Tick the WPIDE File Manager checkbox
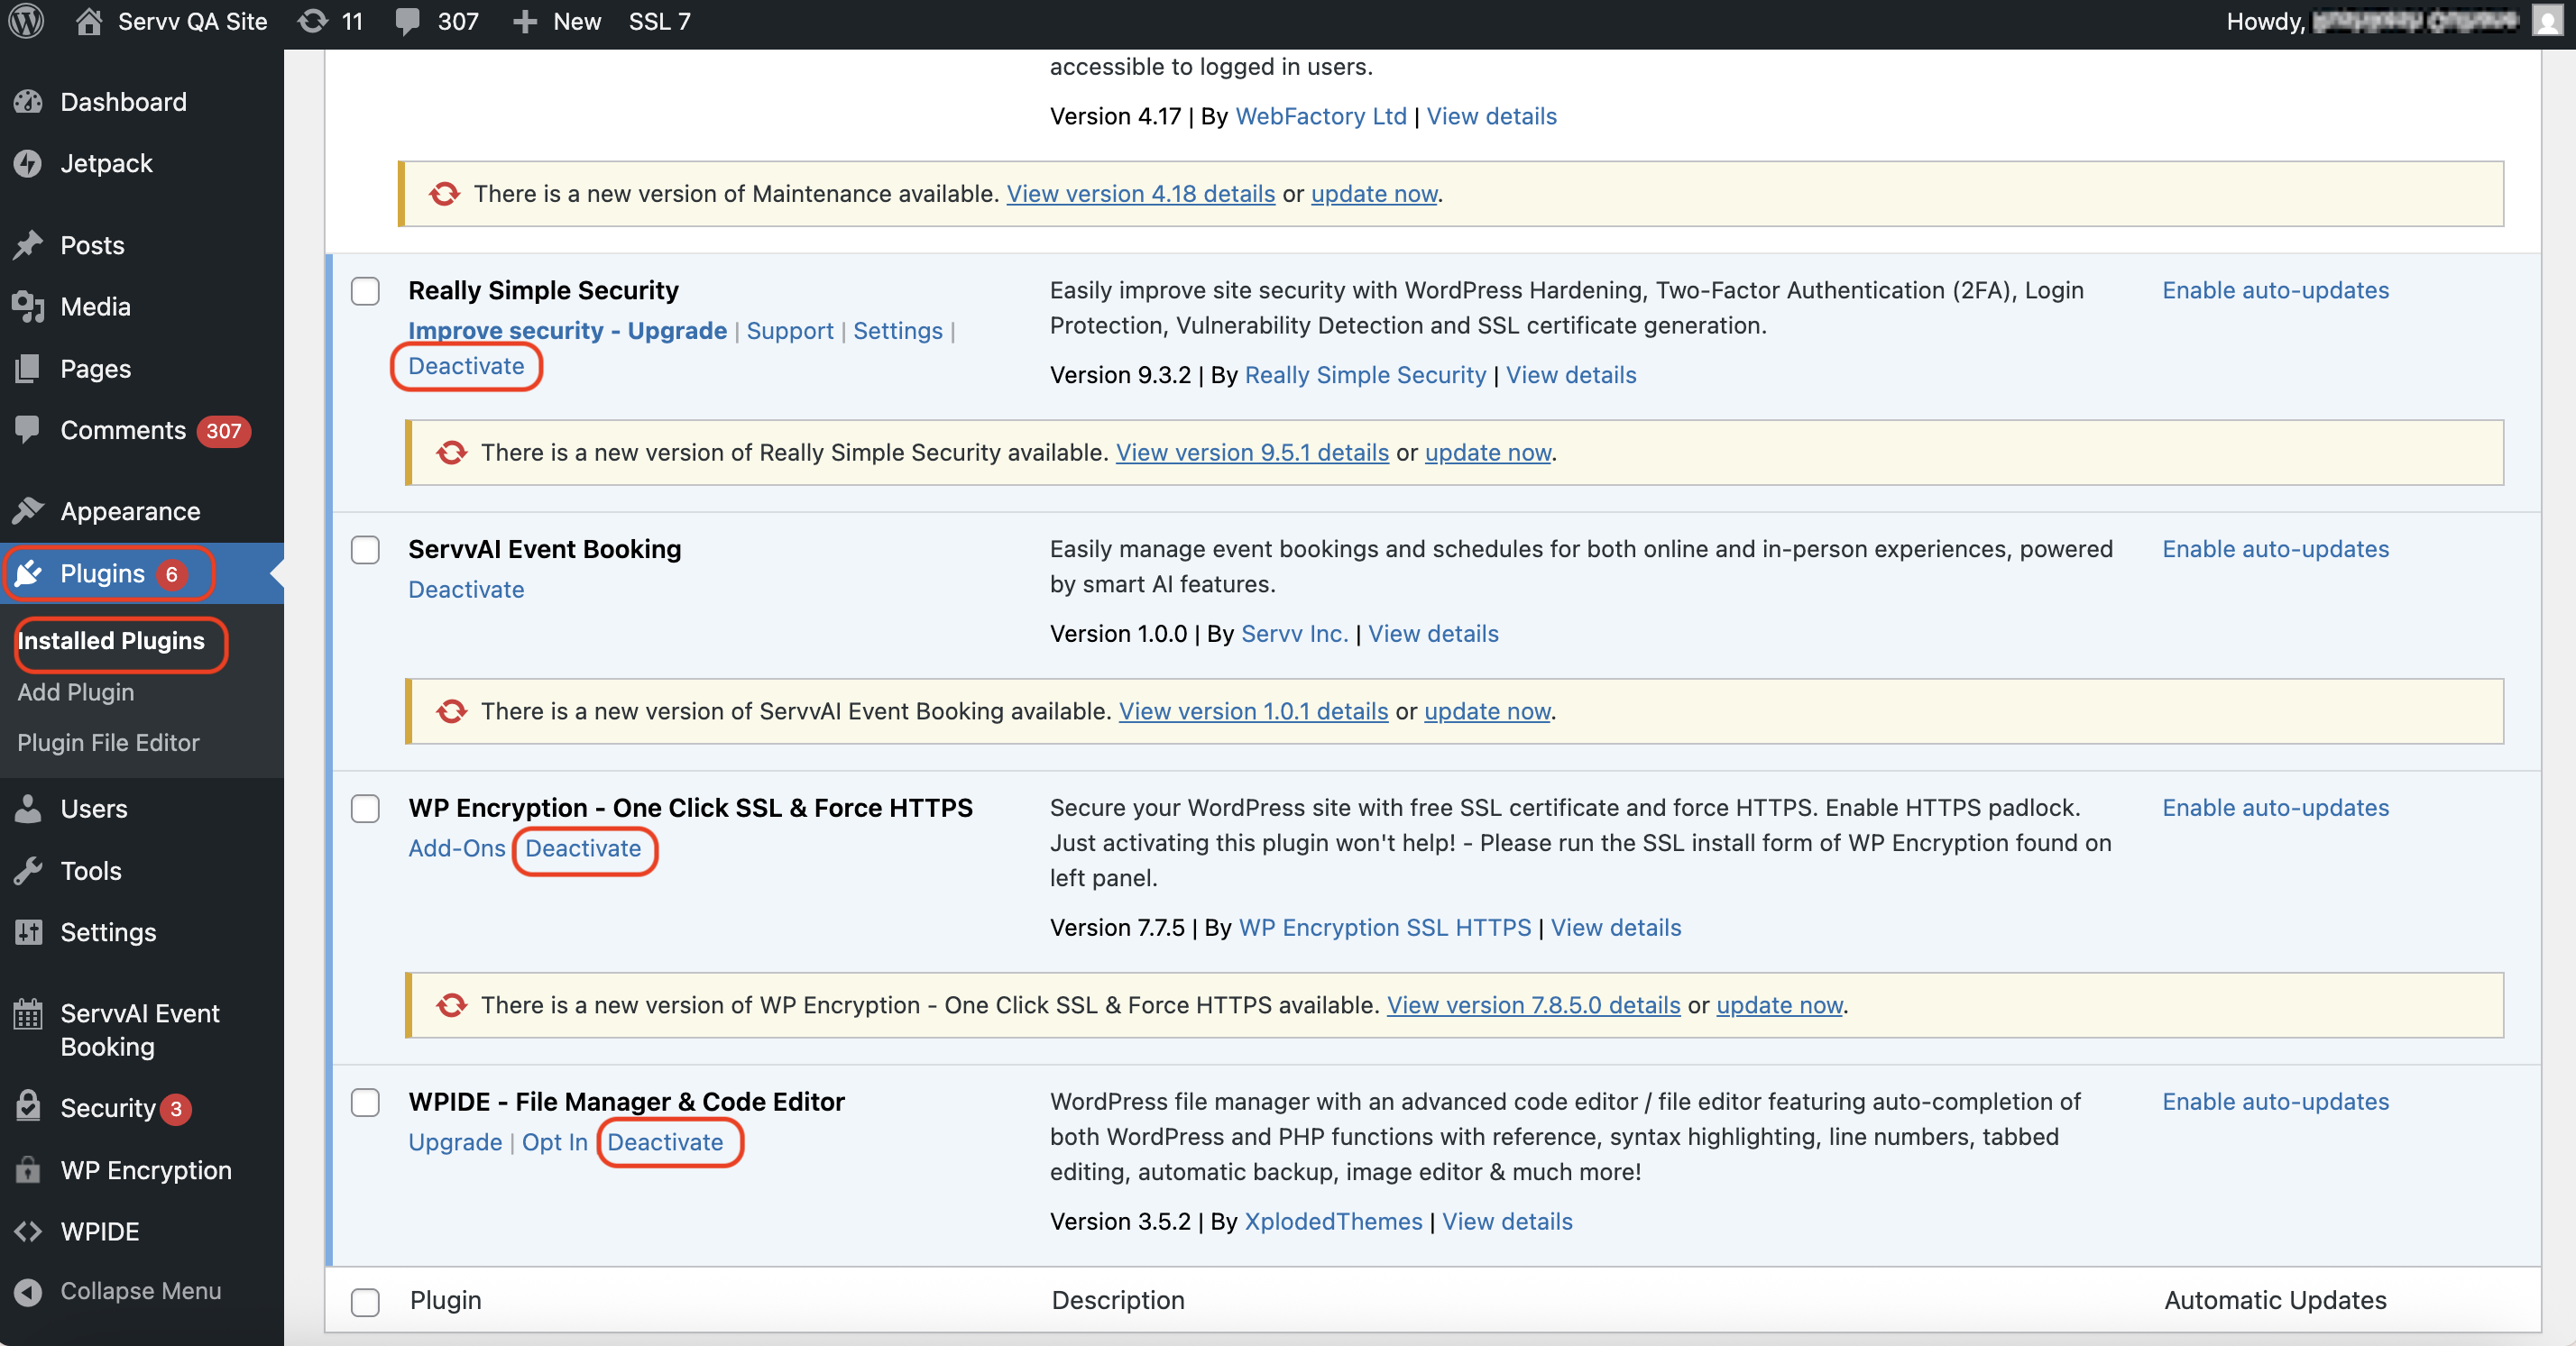 pos(365,1103)
